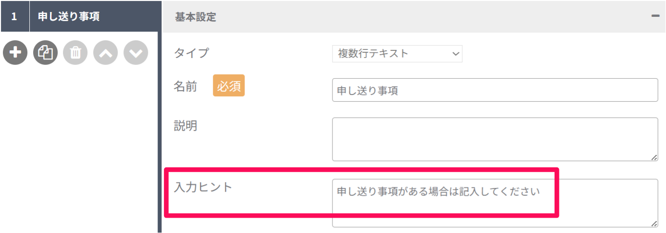Click the タイプ field label
666x233 pixels.
[x=191, y=53]
